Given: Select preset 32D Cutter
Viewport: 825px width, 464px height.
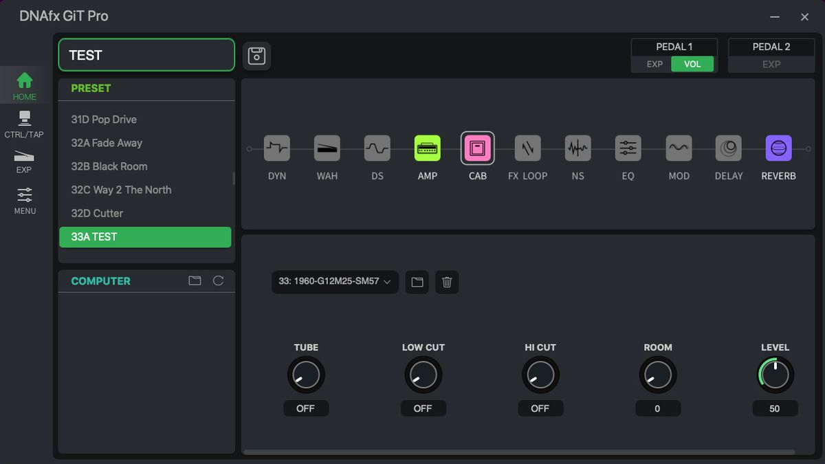Looking at the screenshot, I should [x=145, y=213].
